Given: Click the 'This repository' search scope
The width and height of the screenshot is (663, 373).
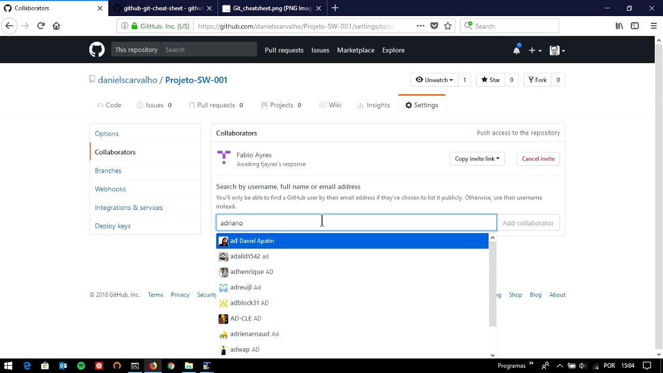Looking at the screenshot, I should [x=136, y=50].
